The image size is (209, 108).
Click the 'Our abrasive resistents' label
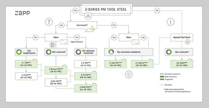(88, 52)
